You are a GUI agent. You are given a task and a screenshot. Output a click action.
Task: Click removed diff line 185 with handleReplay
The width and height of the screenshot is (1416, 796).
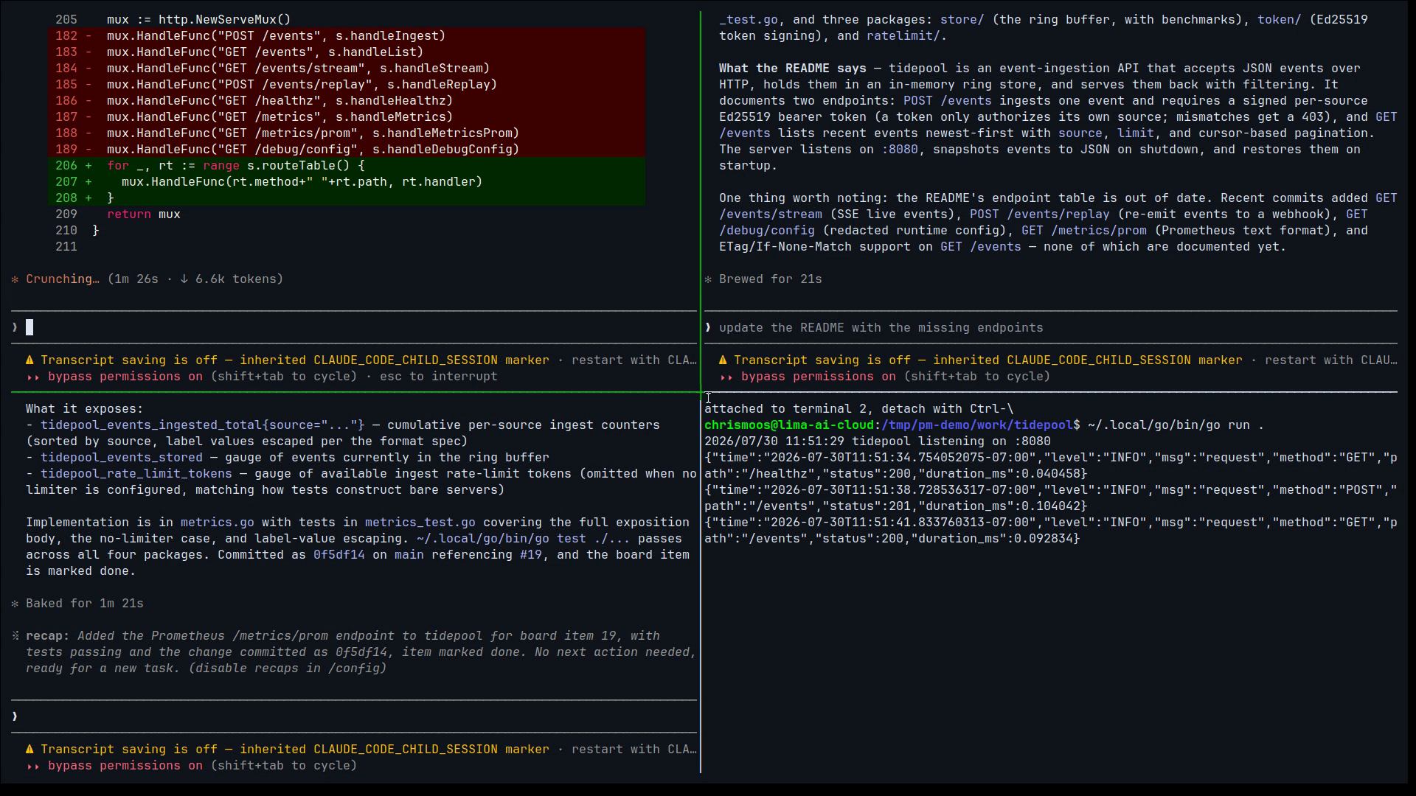pyautogui.click(x=347, y=85)
